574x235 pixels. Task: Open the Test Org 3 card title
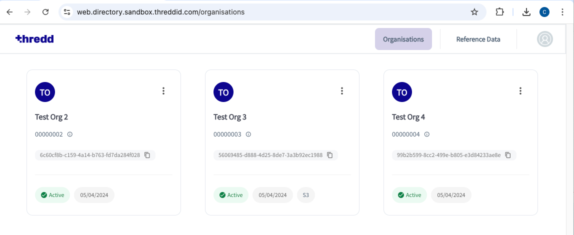pos(230,117)
